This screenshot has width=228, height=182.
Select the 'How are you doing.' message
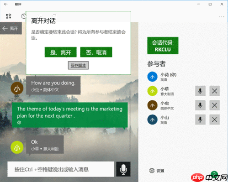[53, 86]
